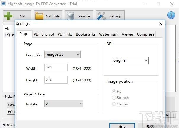Viewport: 179px width, 128px height.
Task: Click the Add Folder yellow folder icon
Action: point(39,16)
